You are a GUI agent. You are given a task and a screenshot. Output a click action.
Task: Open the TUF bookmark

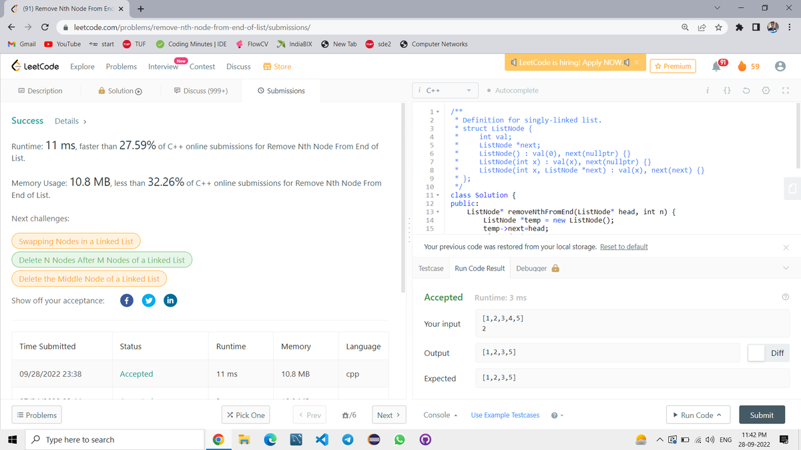(133, 44)
